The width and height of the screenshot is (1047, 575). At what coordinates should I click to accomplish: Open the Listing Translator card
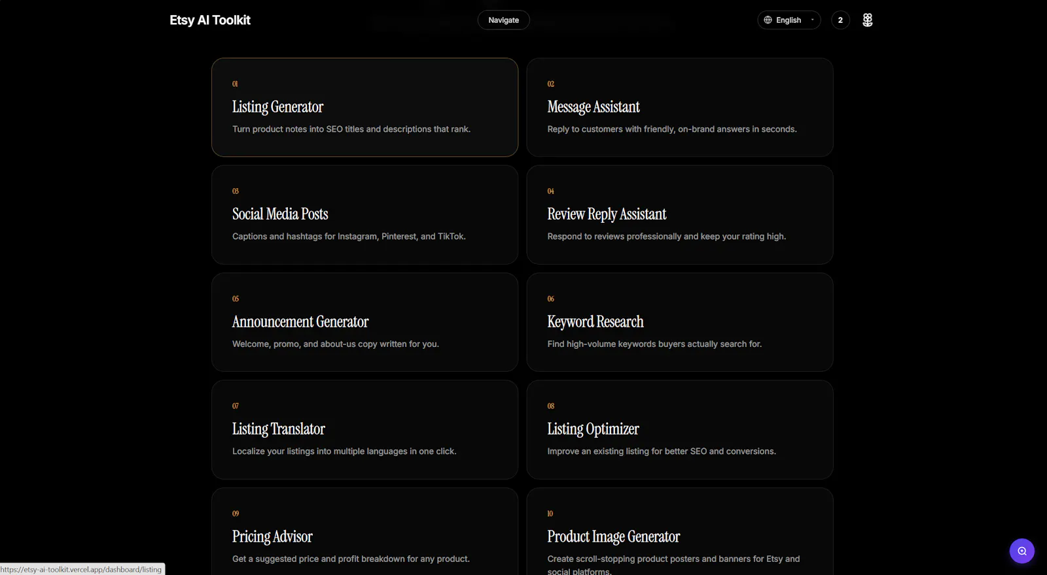[364, 430]
